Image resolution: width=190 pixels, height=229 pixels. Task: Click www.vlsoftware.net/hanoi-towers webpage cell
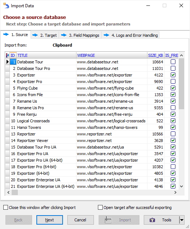pos(112,127)
